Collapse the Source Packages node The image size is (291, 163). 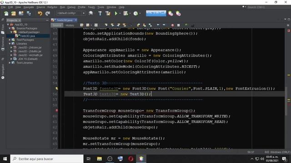pos(10,28)
